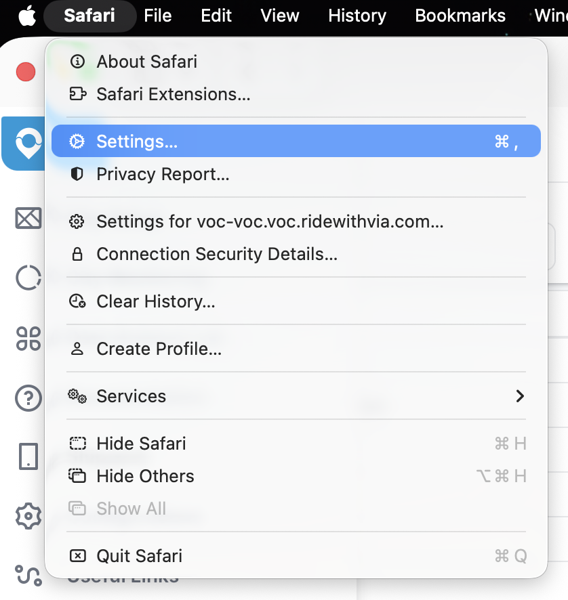The height and width of the screenshot is (600, 568).
Task: Select Create Profile…
Action: [x=296, y=349]
